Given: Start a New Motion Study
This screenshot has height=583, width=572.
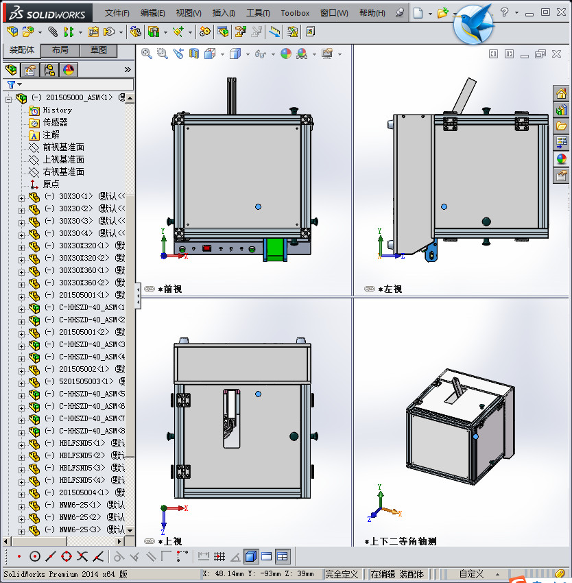Looking at the screenshot, I should [204, 32].
